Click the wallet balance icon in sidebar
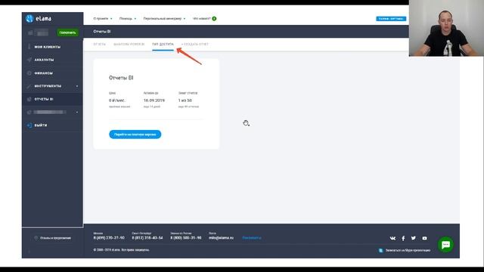Screen dimensions: 484x272 (30, 32)
